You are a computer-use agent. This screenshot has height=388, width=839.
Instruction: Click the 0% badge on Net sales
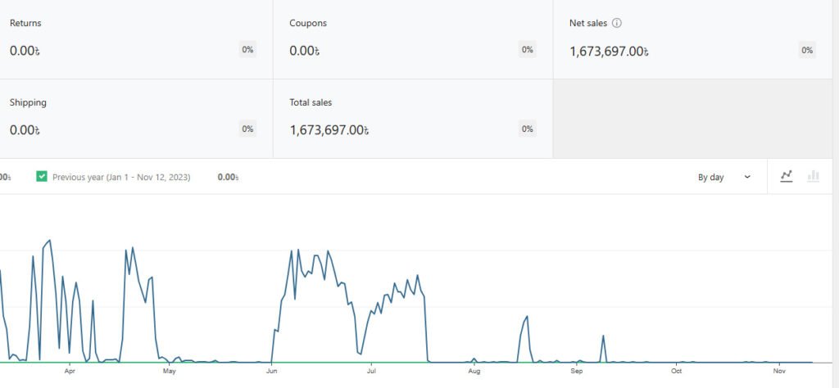(807, 50)
